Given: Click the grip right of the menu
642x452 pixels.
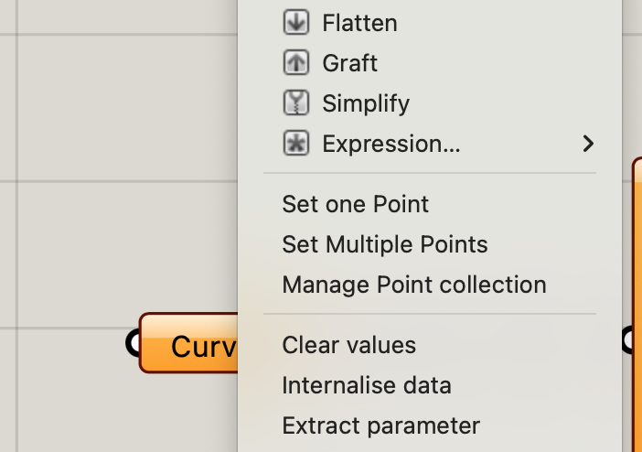Looking at the screenshot, I should coord(631,340).
